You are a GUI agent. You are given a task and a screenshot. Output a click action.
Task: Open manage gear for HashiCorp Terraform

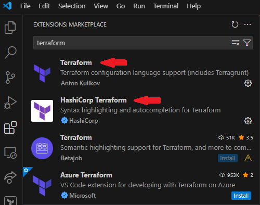(248, 121)
